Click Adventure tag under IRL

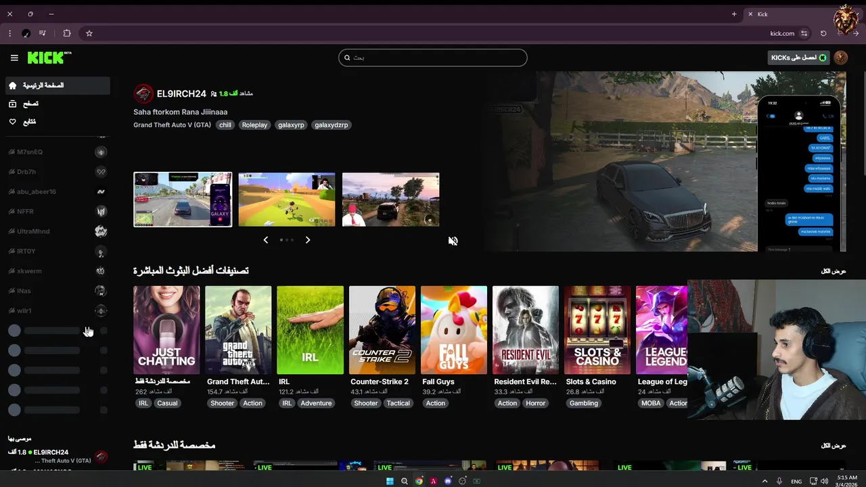(316, 403)
